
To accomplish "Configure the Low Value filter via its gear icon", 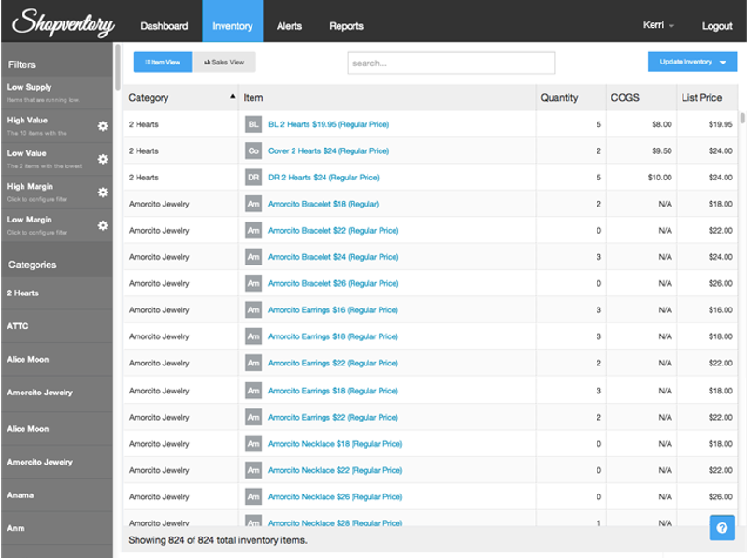I will [102, 159].
